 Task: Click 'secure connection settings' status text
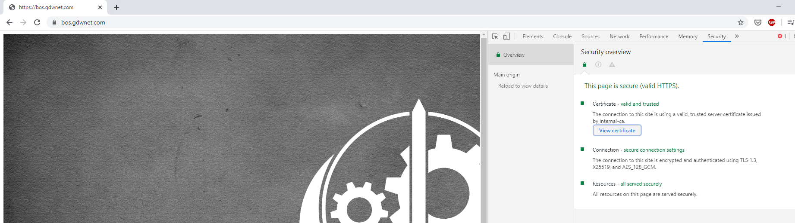click(x=654, y=150)
